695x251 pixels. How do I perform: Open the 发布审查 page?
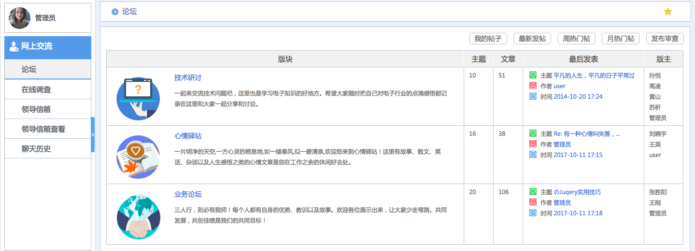pyautogui.click(x=665, y=39)
